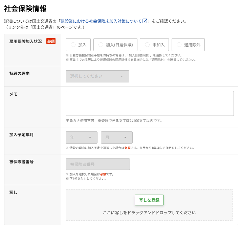Choose the 適用除外 radio option

pyautogui.click(x=188, y=45)
